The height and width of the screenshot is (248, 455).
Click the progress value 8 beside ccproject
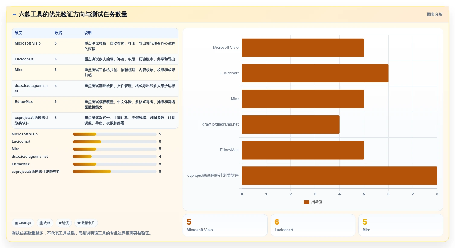[x=160, y=172]
